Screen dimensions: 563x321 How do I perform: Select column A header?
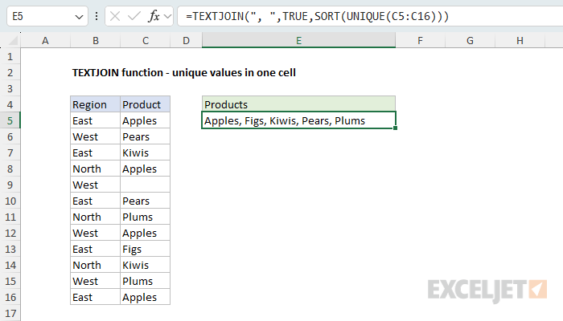(x=45, y=40)
